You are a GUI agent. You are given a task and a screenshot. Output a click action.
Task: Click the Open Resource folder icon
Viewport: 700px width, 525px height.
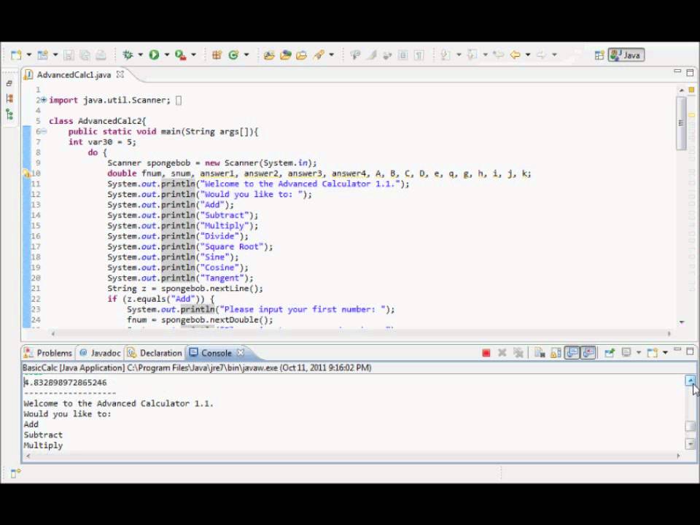pyautogui.click(x=302, y=55)
